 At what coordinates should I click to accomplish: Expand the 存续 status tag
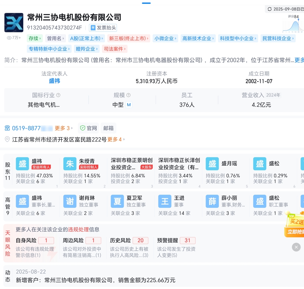pos(35,38)
